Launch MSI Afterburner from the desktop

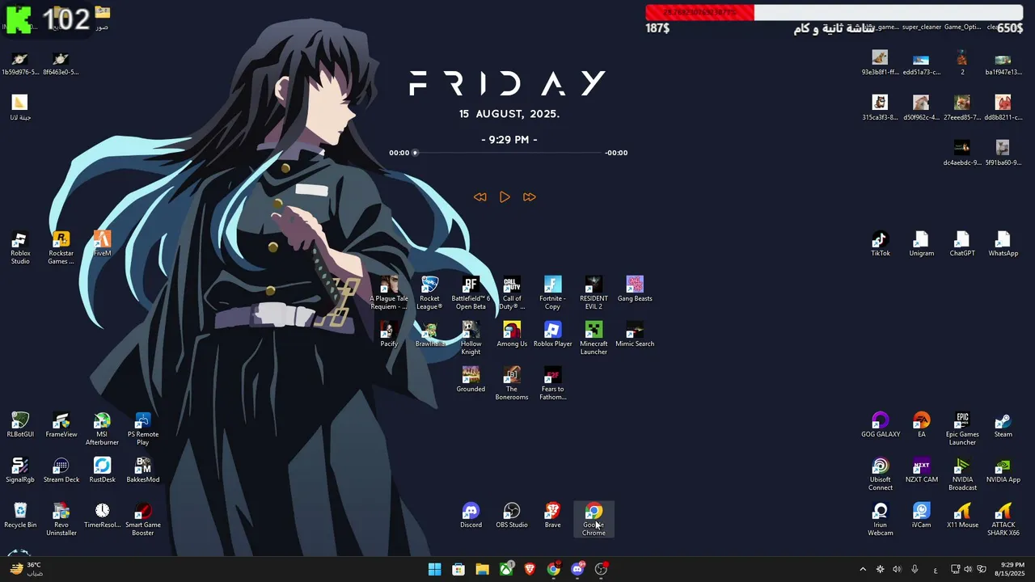pyautogui.click(x=102, y=429)
